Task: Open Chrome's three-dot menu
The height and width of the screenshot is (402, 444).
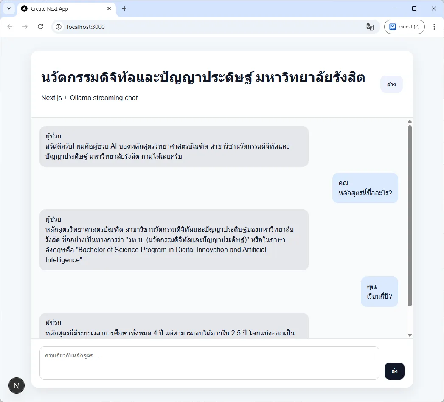Action: [x=434, y=26]
